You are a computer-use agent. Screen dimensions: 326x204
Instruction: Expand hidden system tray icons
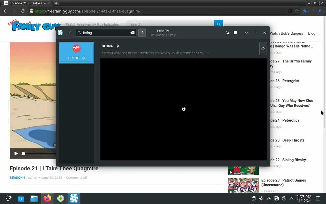click(291, 198)
